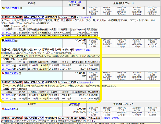Click external icon after DMM FX 2017/03/31 date

pyautogui.click(x=15, y=69)
